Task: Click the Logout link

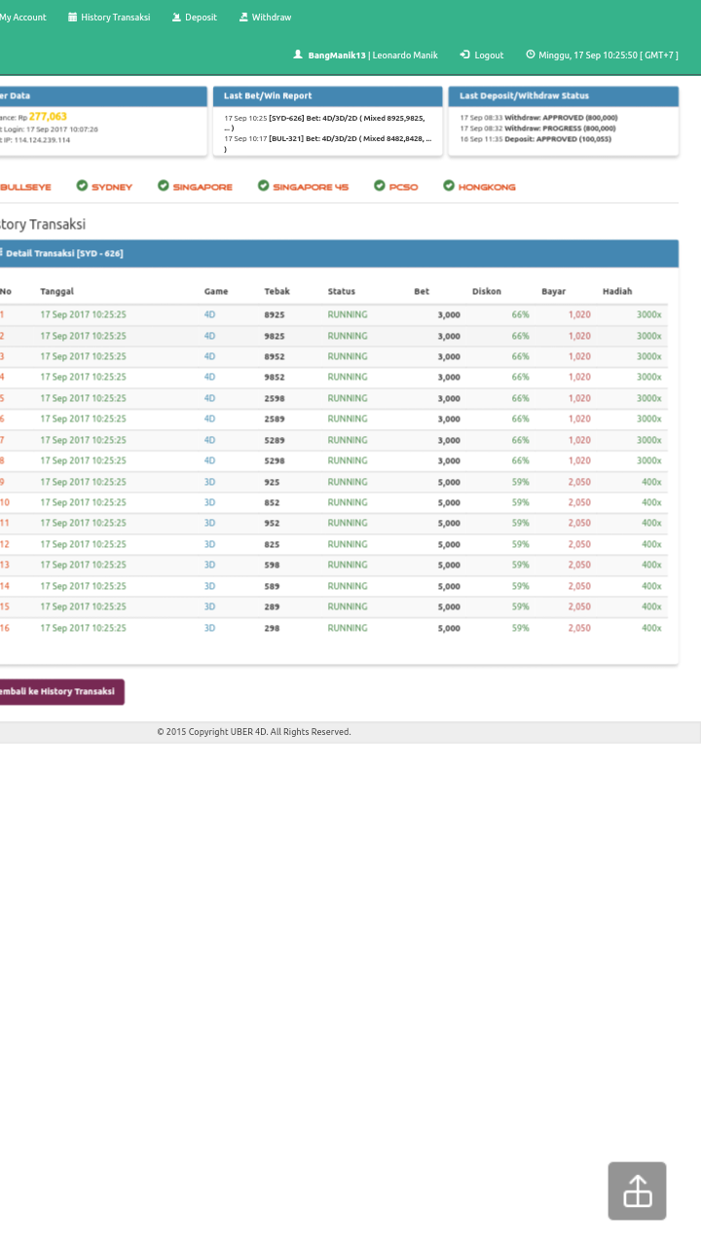Action: click(489, 55)
